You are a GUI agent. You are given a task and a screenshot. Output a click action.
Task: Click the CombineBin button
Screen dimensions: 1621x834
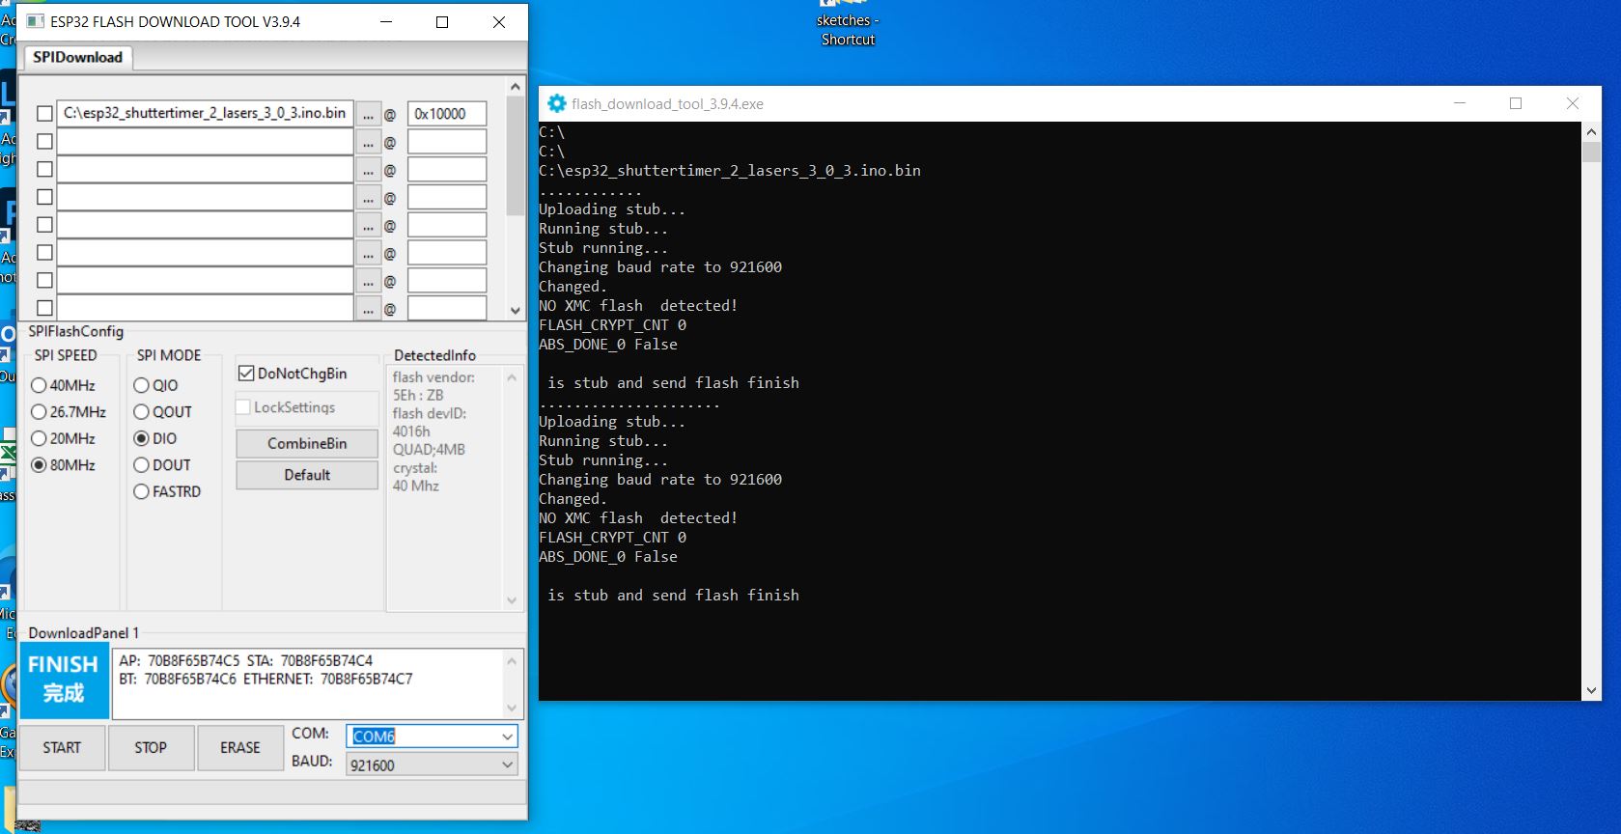coord(307,444)
